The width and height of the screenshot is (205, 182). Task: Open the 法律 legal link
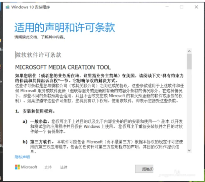63,167
